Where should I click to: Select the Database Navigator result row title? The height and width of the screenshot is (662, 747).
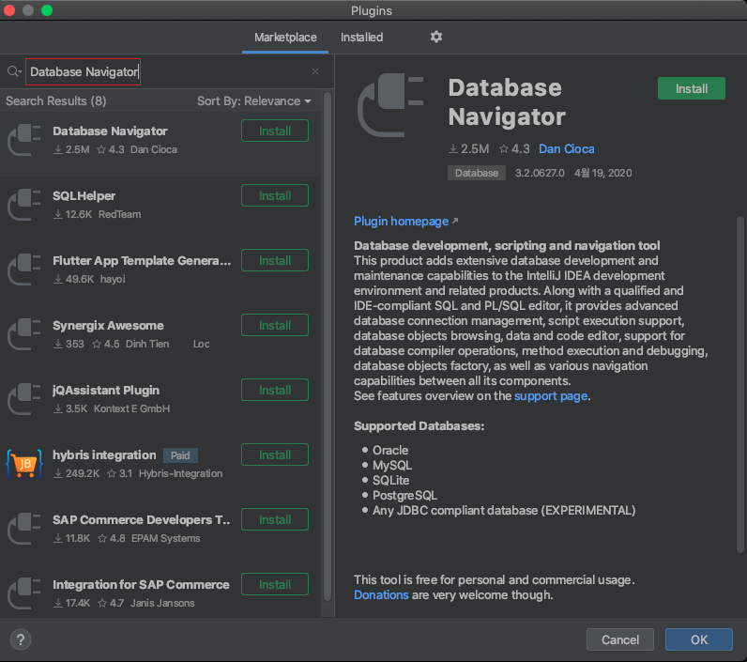110,131
